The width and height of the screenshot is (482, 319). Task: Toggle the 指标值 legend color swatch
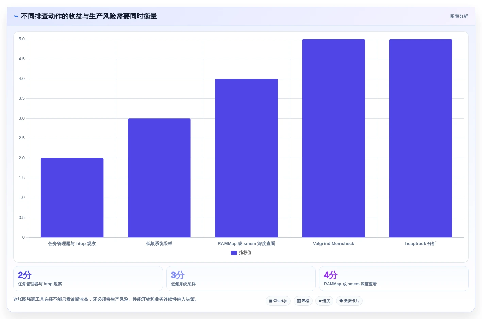[234, 253]
